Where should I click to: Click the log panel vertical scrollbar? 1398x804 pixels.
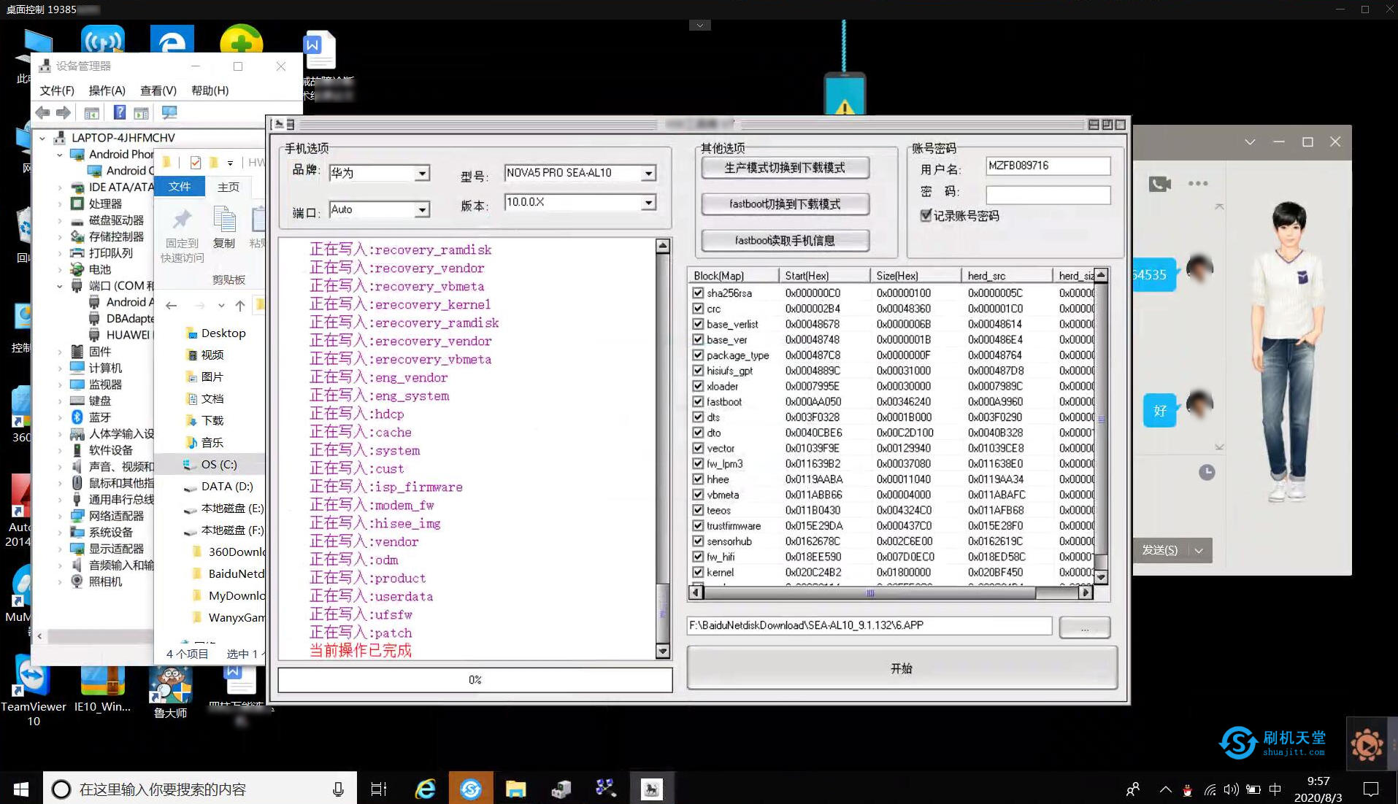click(x=663, y=448)
